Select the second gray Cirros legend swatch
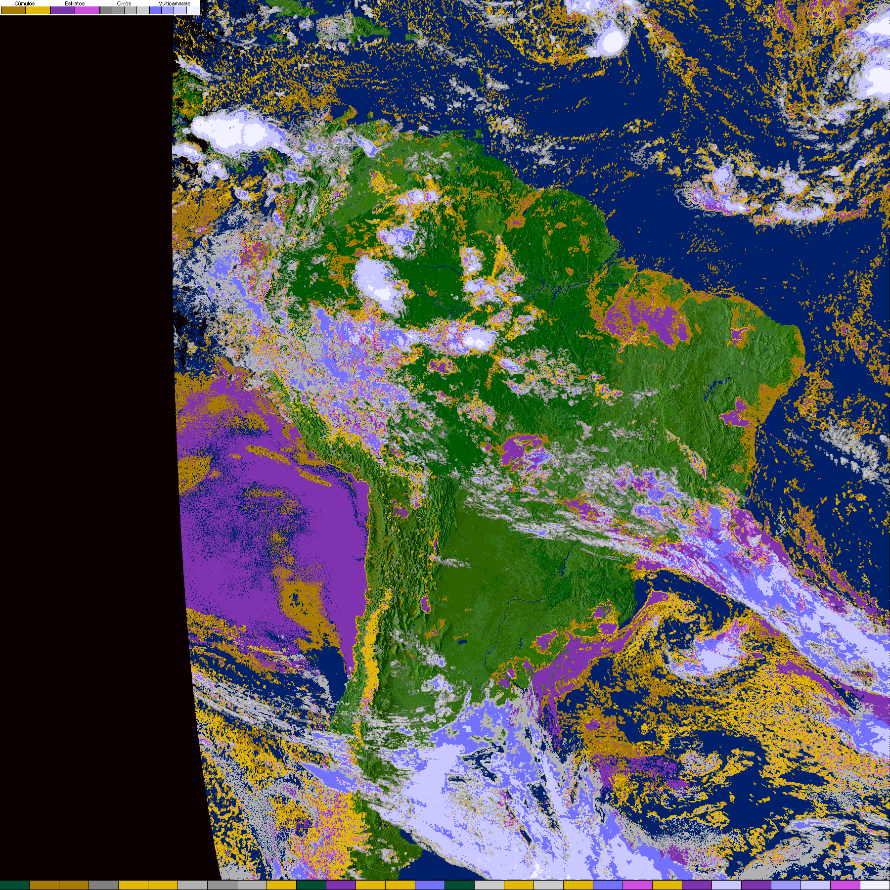The width and height of the screenshot is (890, 890). click(118, 10)
